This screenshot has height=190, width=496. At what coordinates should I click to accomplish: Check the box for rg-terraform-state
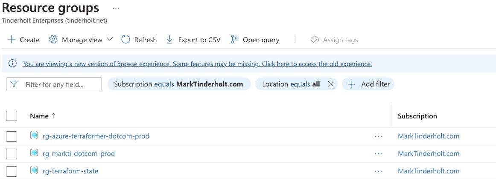[12, 171]
